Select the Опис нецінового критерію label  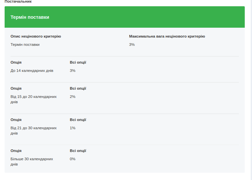36,36
